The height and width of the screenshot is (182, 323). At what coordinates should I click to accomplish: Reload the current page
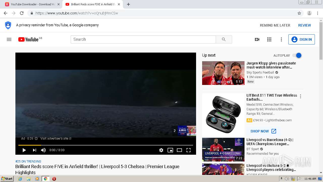click(22, 13)
